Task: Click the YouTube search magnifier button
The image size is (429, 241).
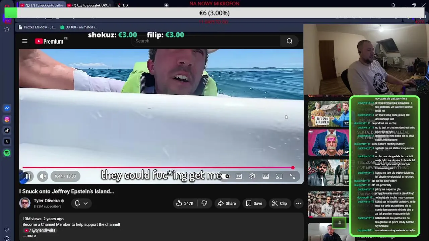Action: coord(290,41)
